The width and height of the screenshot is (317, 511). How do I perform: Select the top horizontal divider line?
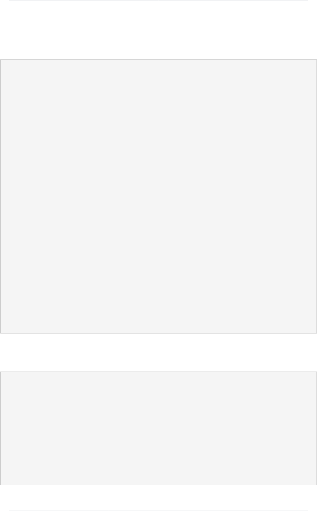click(x=158, y=0)
